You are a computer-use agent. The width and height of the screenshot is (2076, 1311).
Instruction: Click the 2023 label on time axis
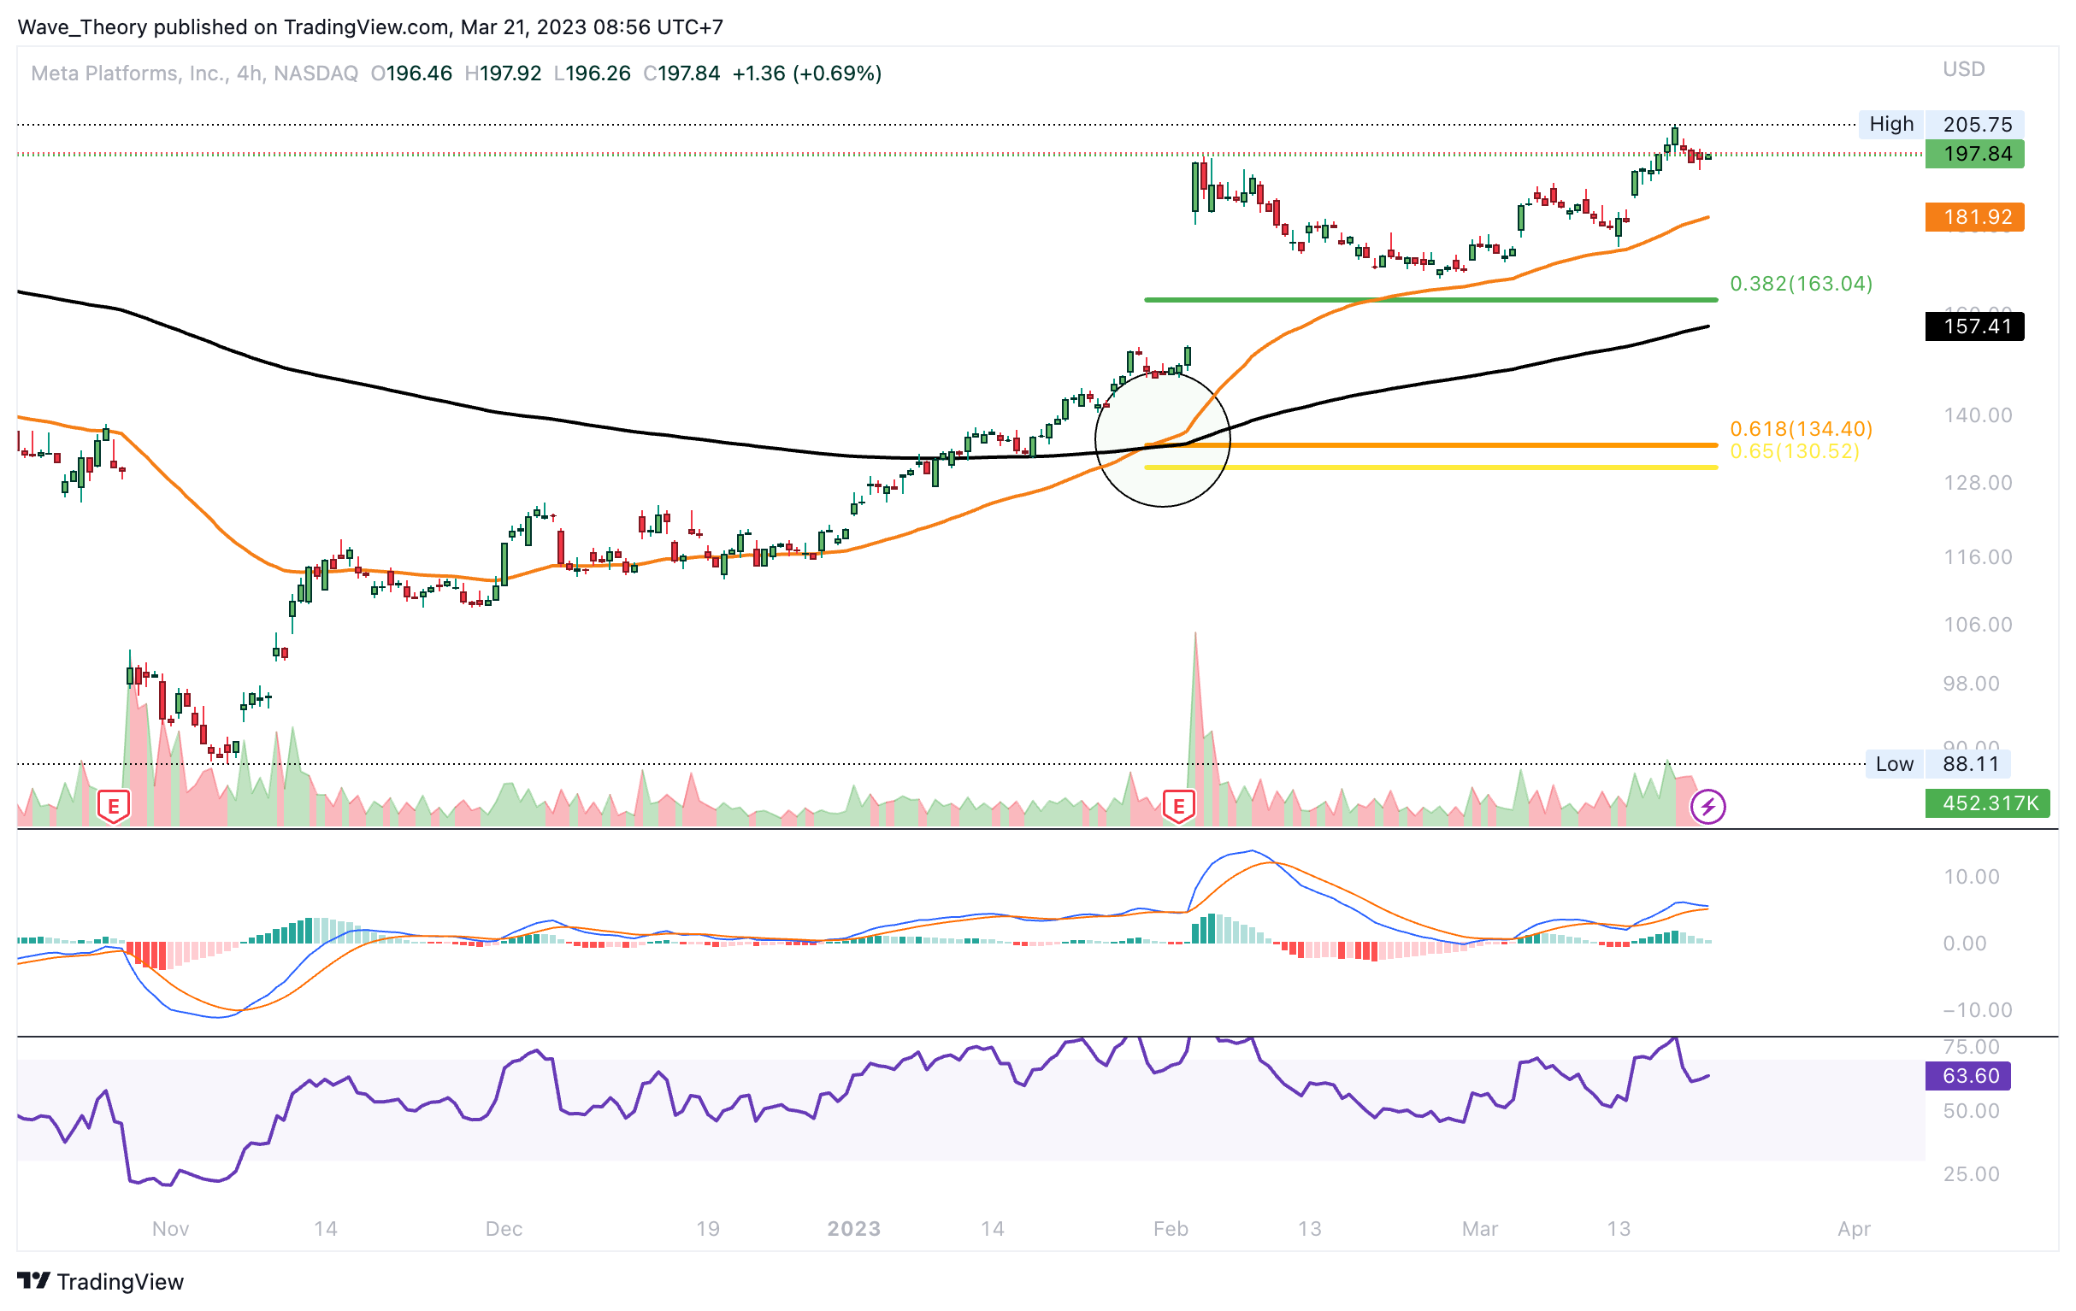coord(853,1228)
